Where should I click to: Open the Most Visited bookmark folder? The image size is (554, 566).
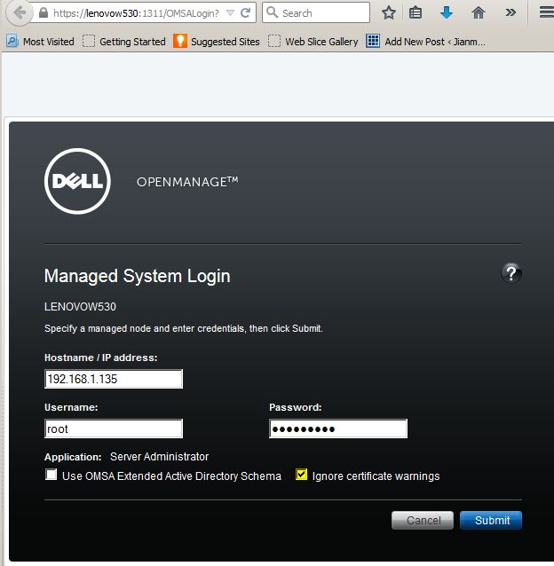pos(41,42)
